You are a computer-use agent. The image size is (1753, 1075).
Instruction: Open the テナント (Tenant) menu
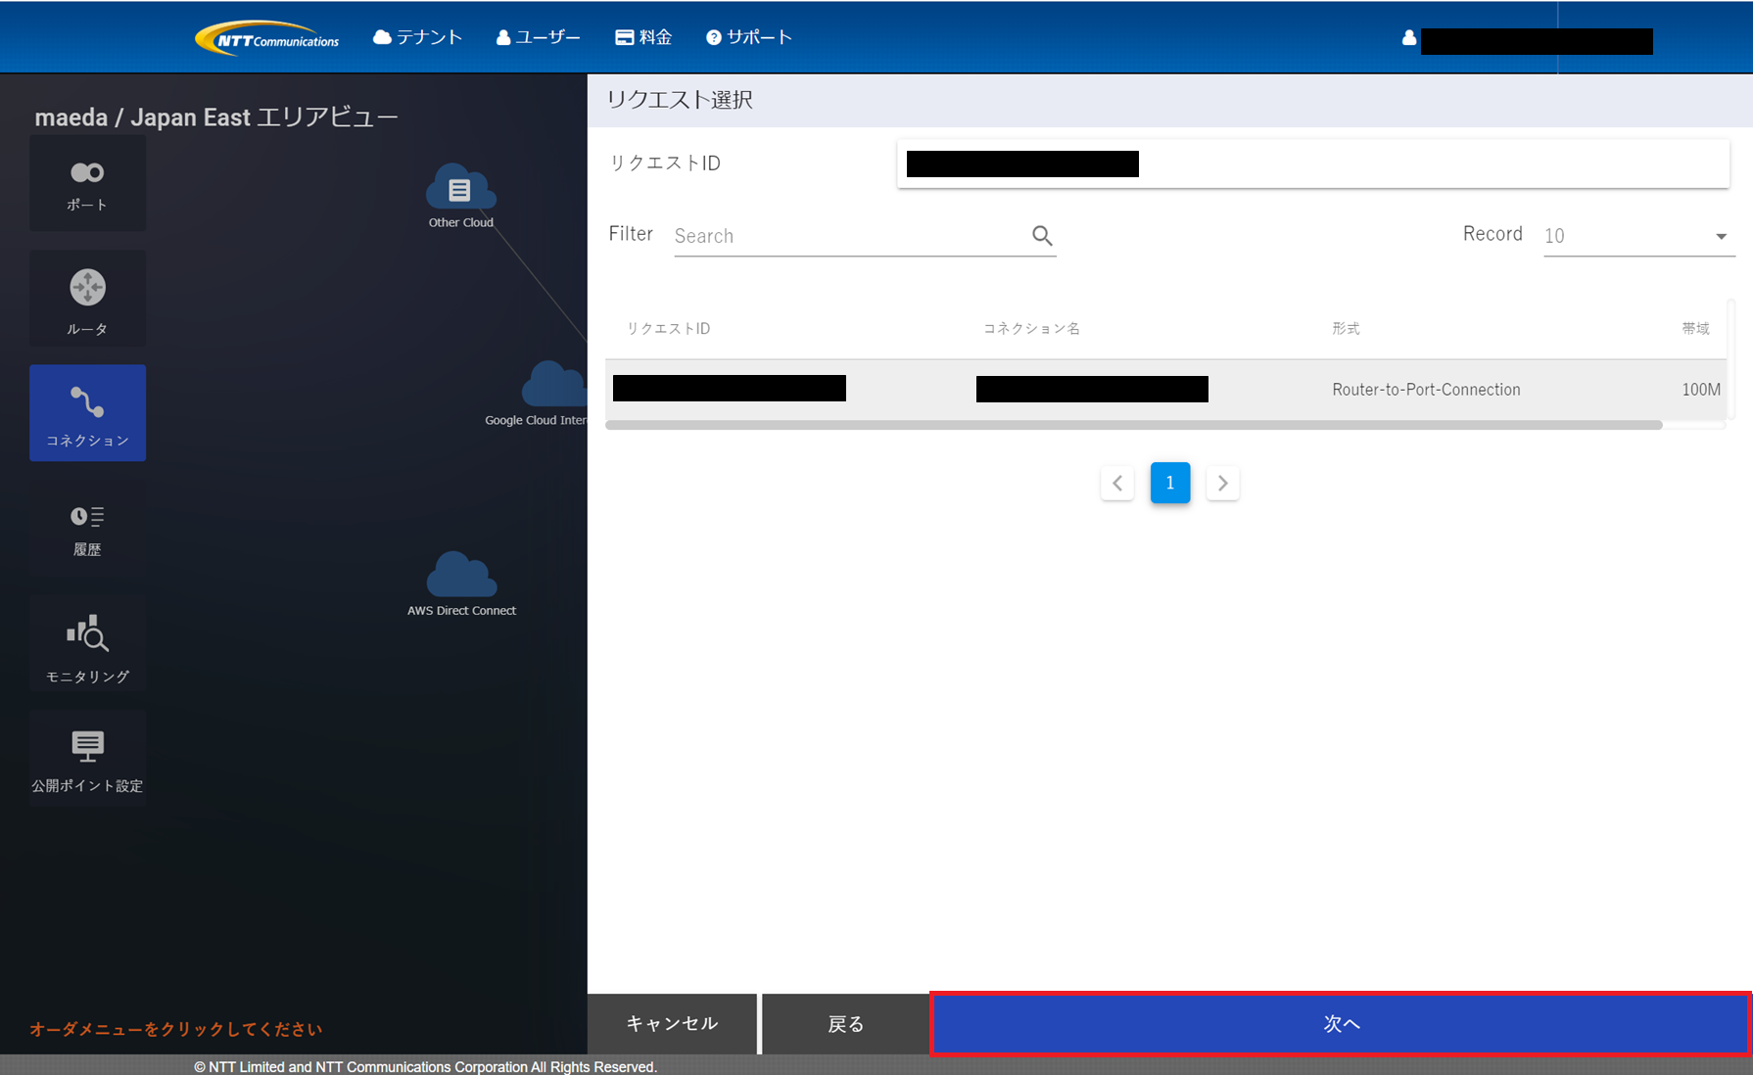coord(418,37)
